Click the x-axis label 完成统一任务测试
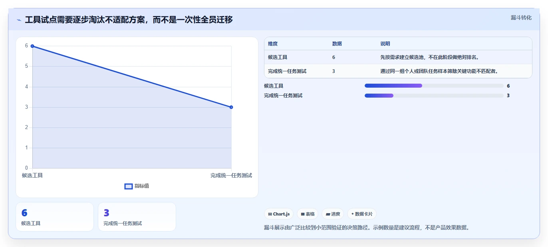 (231, 176)
